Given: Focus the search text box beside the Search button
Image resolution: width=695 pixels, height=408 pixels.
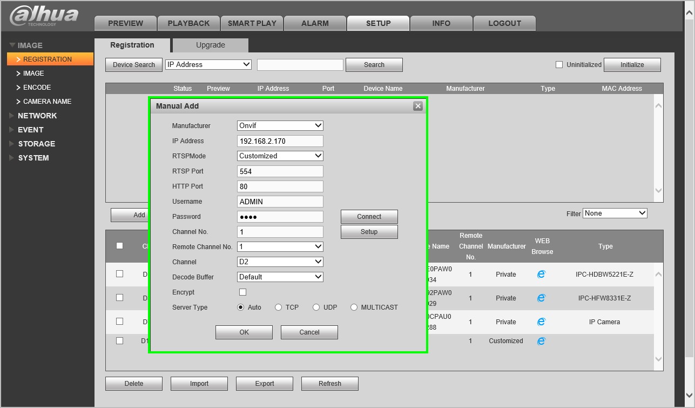Looking at the screenshot, I should (x=300, y=65).
